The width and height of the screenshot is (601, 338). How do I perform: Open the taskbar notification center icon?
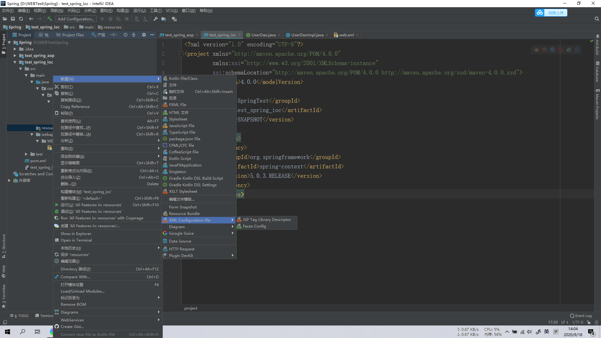(x=591, y=332)
